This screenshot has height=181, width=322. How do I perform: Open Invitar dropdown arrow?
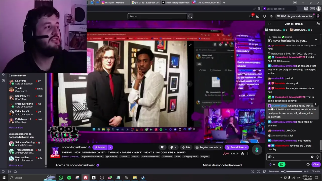[110, 147]
